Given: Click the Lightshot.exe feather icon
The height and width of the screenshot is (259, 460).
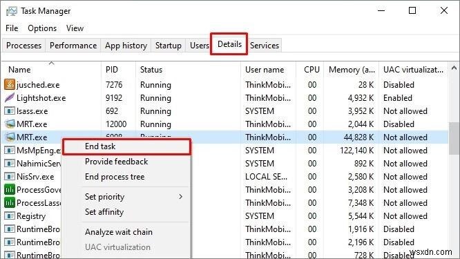Looking at the screenshot, I should coord(10,97).
